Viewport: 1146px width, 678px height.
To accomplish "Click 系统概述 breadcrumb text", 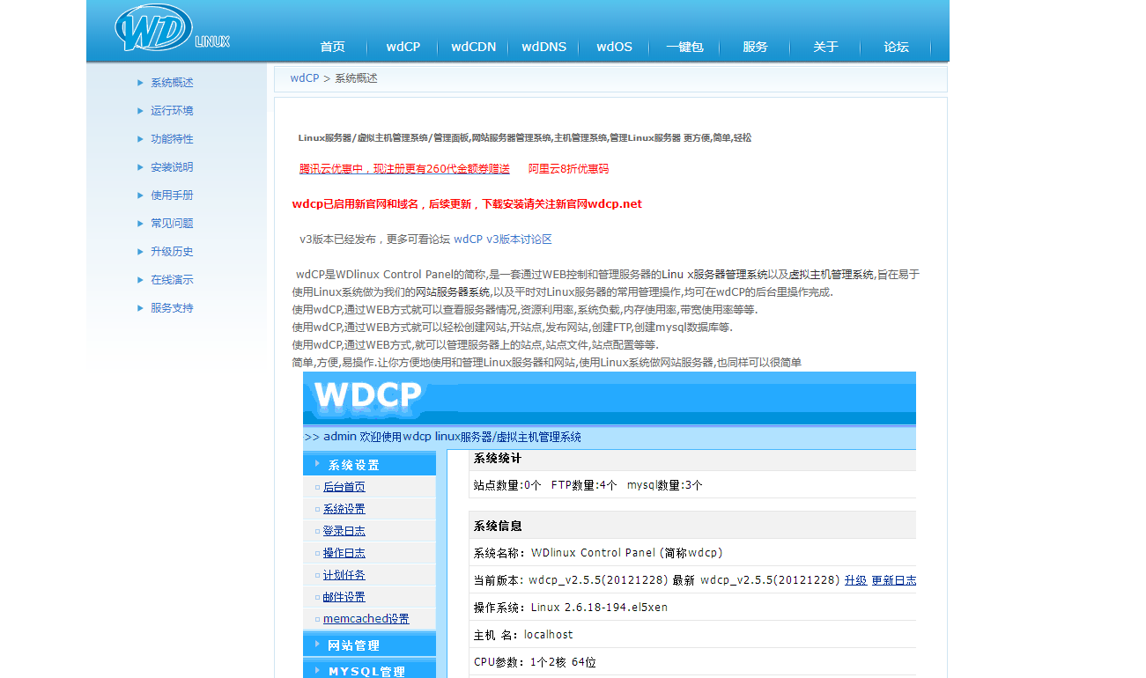I will pyautogui.click(x=356, y=78).
